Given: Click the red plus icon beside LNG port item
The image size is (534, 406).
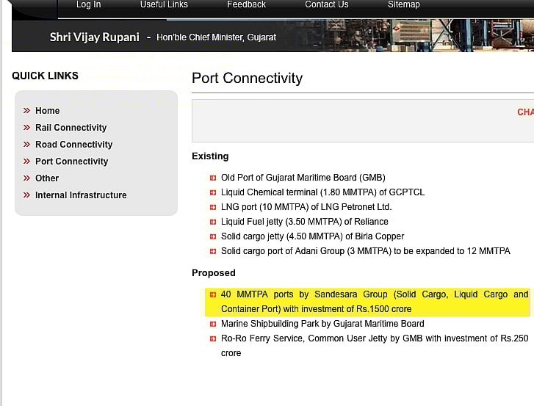Looking at the screenshot, I should pos(213,207).
